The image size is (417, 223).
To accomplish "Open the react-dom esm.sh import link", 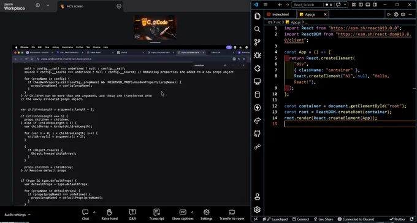I will [x=374, y=34].
